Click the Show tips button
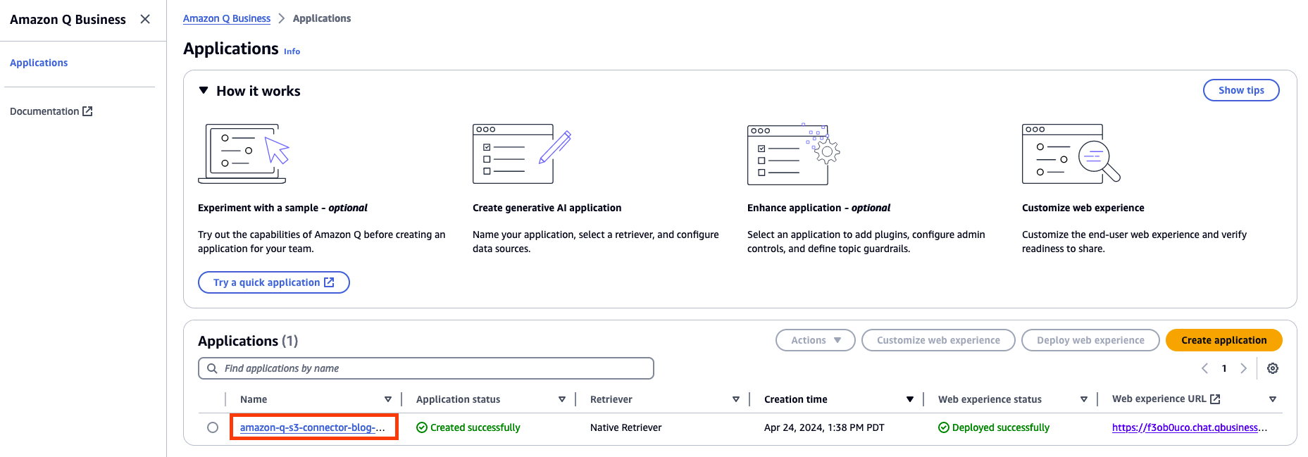 1241,89
